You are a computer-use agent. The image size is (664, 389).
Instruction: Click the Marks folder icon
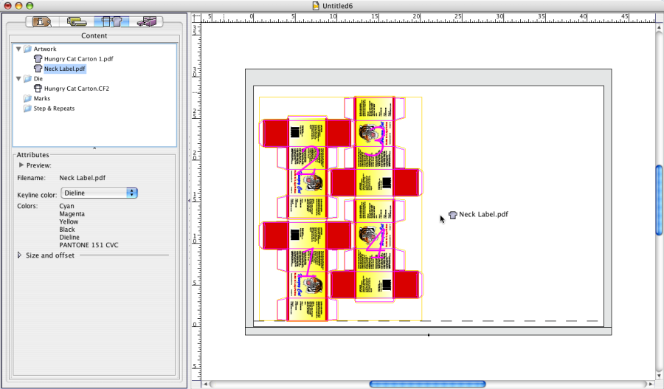click(x=27, y=98)
